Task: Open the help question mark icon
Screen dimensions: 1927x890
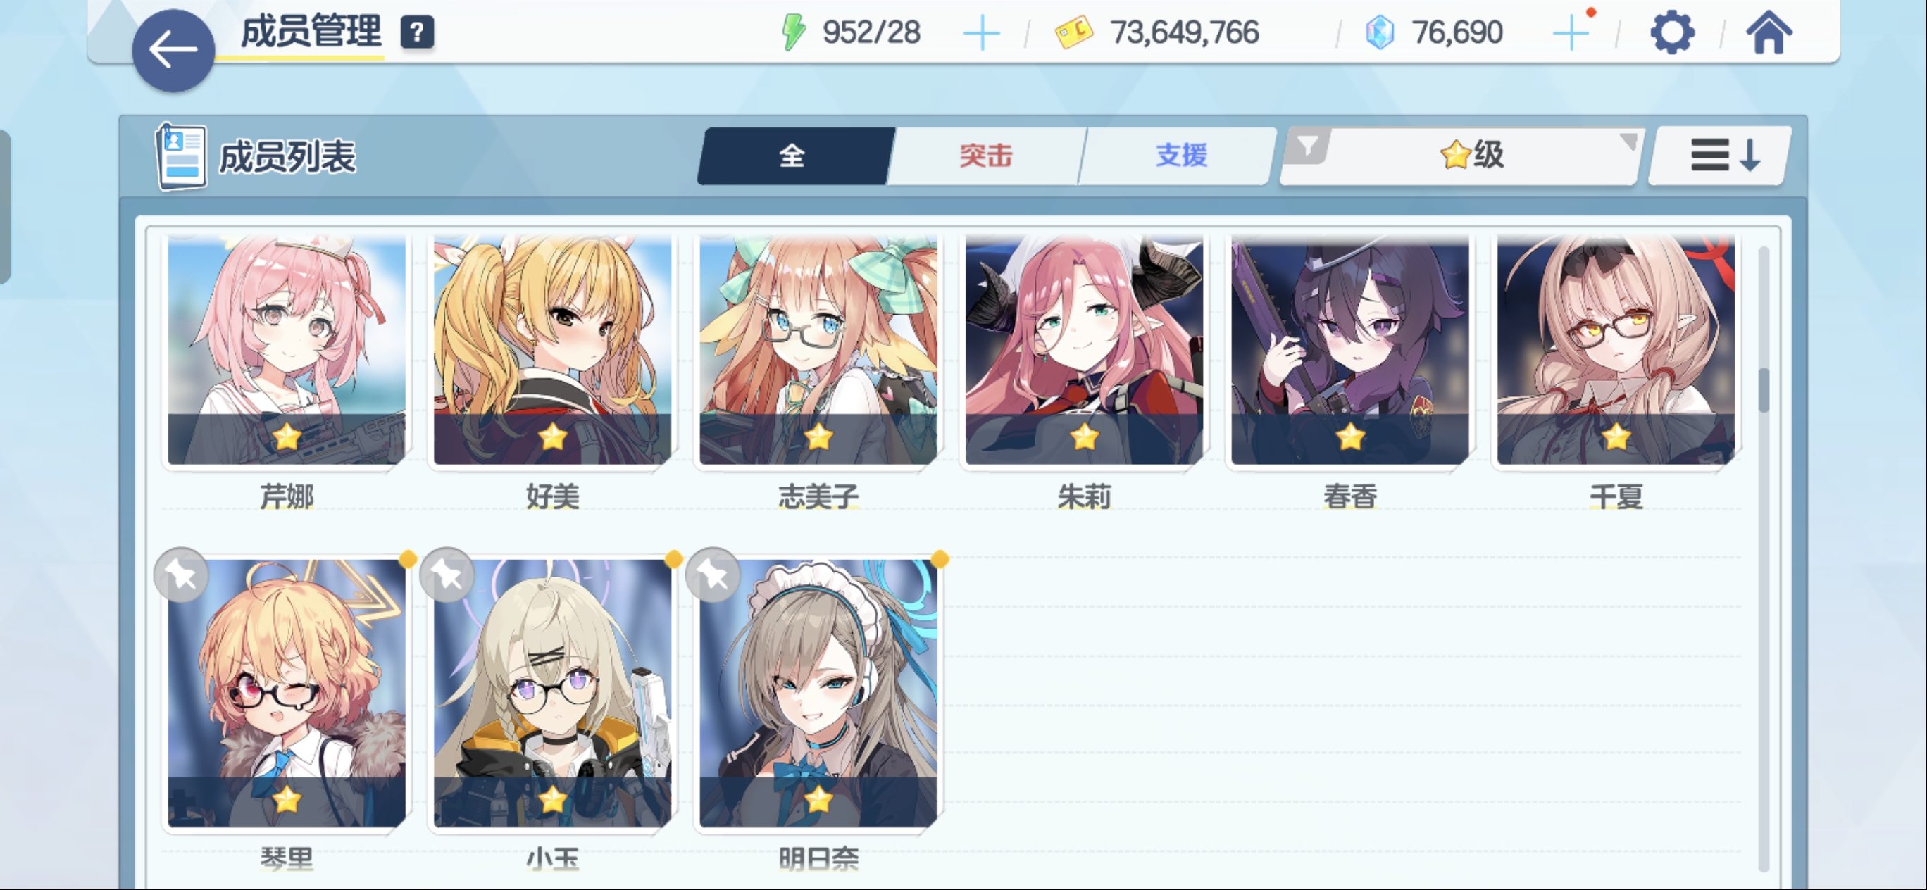Action: tap(417, 32)
